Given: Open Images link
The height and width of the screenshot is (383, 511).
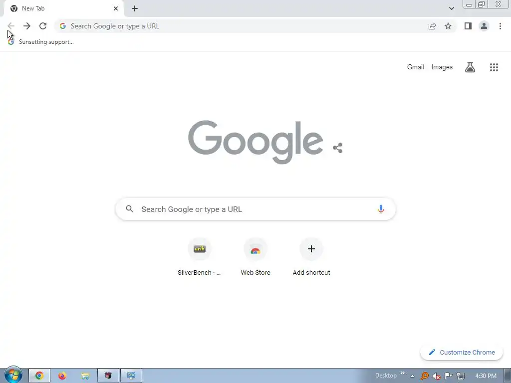Looking at the screenshot, I should pos(442,67).
